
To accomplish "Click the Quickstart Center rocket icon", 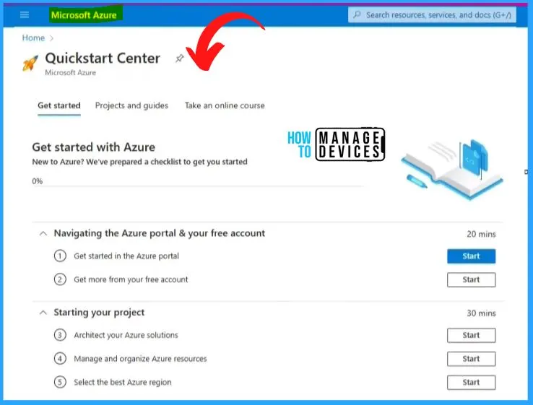I will pos(30,64).
